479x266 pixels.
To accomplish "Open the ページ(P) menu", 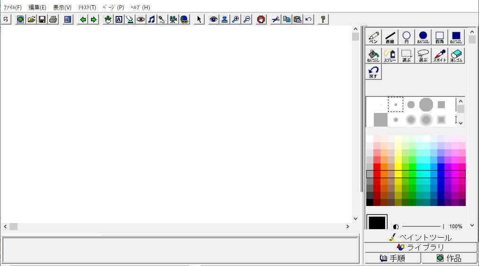I will pos(113,7).
